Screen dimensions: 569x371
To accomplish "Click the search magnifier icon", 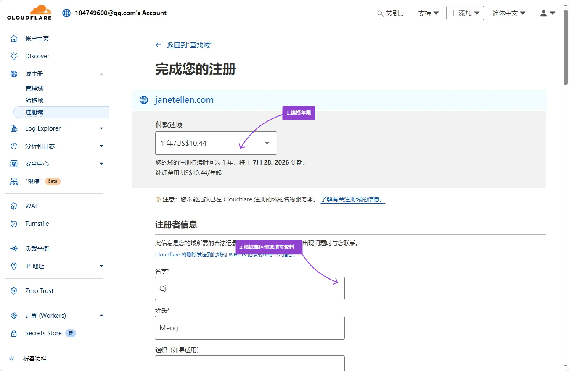I will click(x=380, y=13).
